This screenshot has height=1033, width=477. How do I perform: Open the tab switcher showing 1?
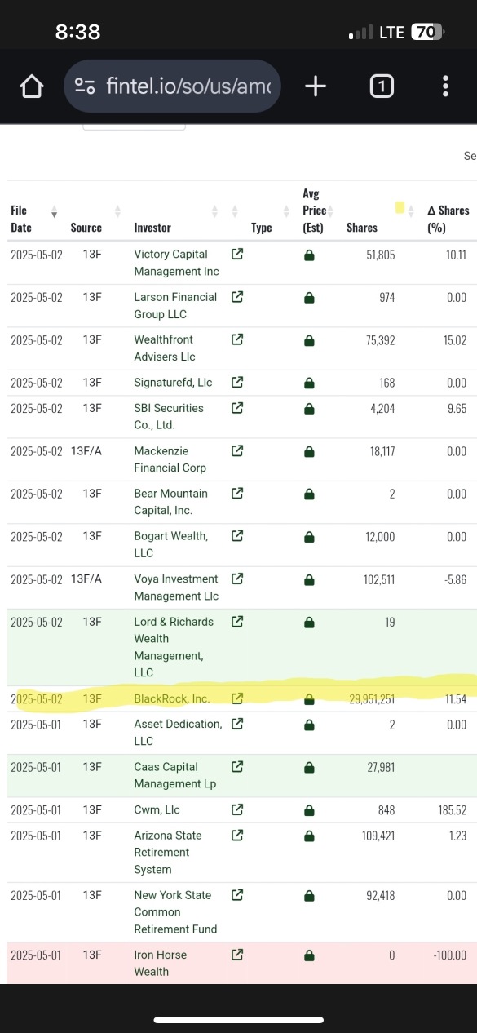382,86
